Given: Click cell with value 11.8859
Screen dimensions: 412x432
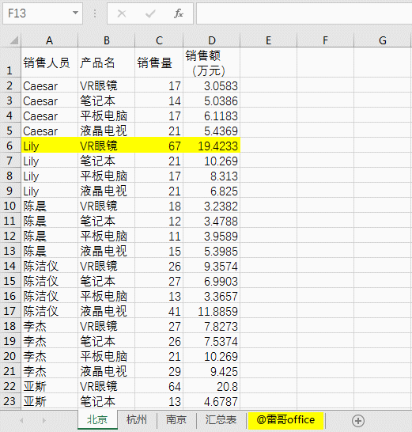Looking at the screenshot, I should [212, 311].
